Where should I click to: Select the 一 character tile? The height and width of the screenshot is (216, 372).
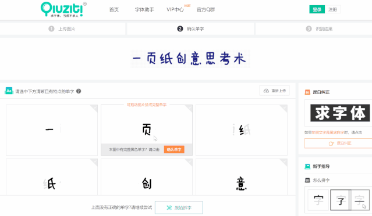click(52, 130)
